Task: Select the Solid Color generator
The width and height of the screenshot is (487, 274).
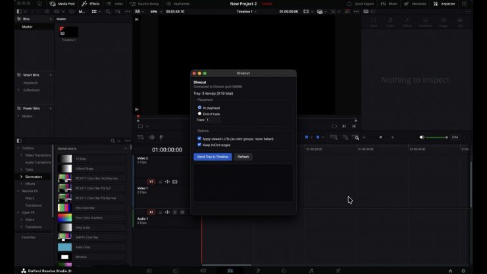Action: (92, 247)
